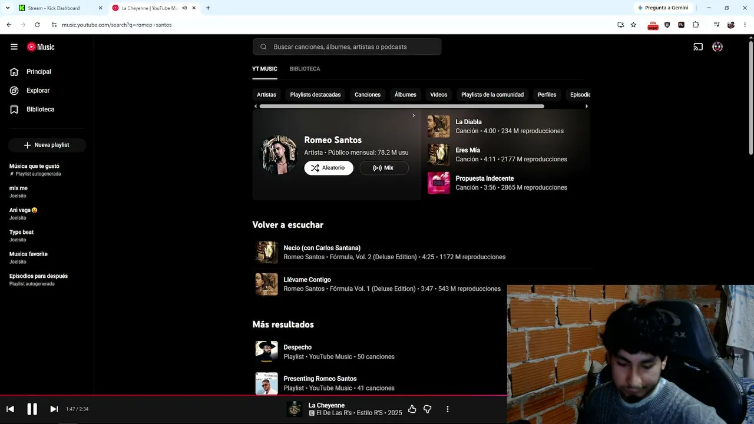Skip to the previous track

[x=10, y=409]
